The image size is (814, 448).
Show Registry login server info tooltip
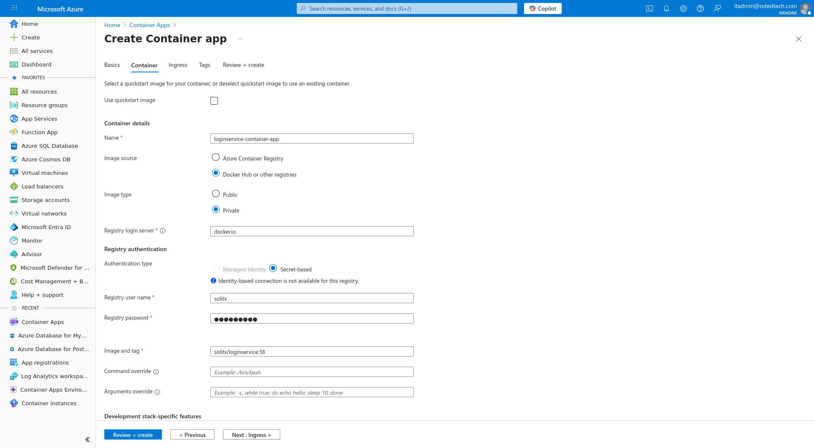(163, 231)
